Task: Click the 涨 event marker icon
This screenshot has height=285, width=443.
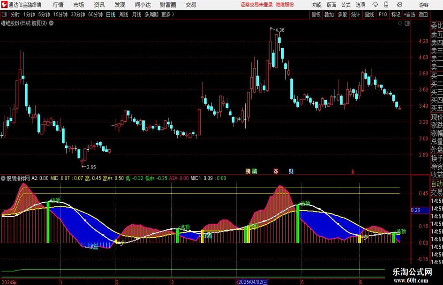Action: tap(276, 171)
